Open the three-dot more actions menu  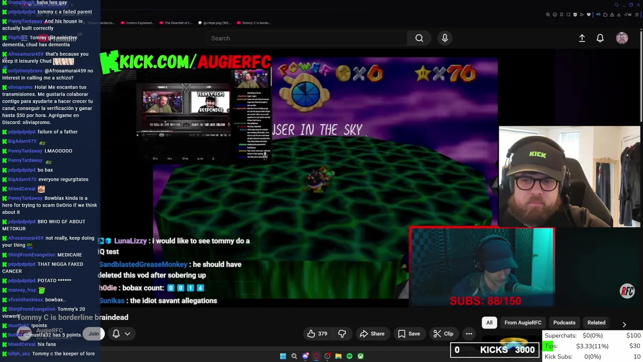469,334
